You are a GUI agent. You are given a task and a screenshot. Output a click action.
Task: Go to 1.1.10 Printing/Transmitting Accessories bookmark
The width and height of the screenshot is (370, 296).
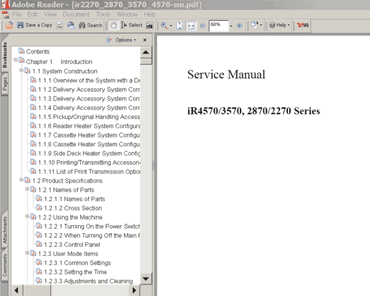89,162
